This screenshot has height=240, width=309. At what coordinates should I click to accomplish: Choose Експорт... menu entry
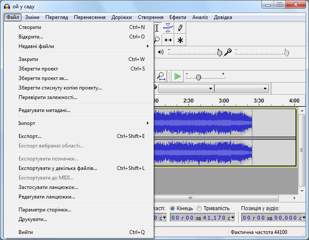click(85, 136)
